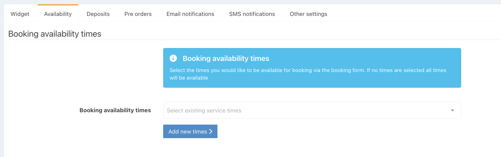Click the info icon in blue banner
Screen dimensions: 501x157
tap(173, 58)
